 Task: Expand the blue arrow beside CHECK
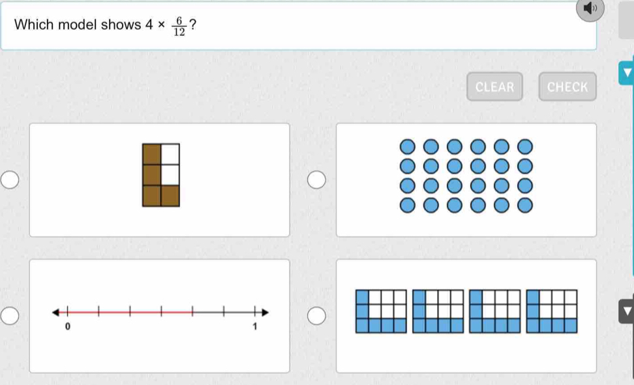[x=626, y=75]
